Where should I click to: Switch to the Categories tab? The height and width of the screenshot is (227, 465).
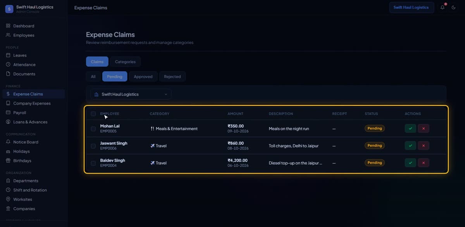[125, 62]
